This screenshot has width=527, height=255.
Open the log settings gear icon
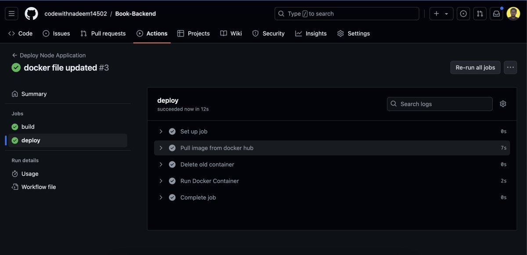[x=503, y=104]
